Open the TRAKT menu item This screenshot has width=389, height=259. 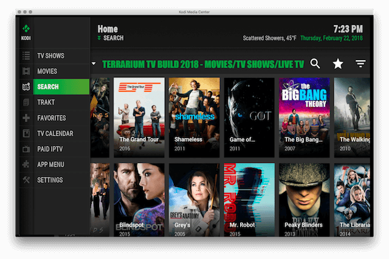61,102
